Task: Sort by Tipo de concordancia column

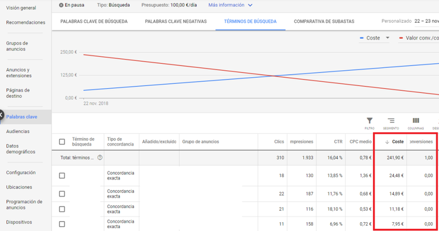Action: tap(121, 142)
